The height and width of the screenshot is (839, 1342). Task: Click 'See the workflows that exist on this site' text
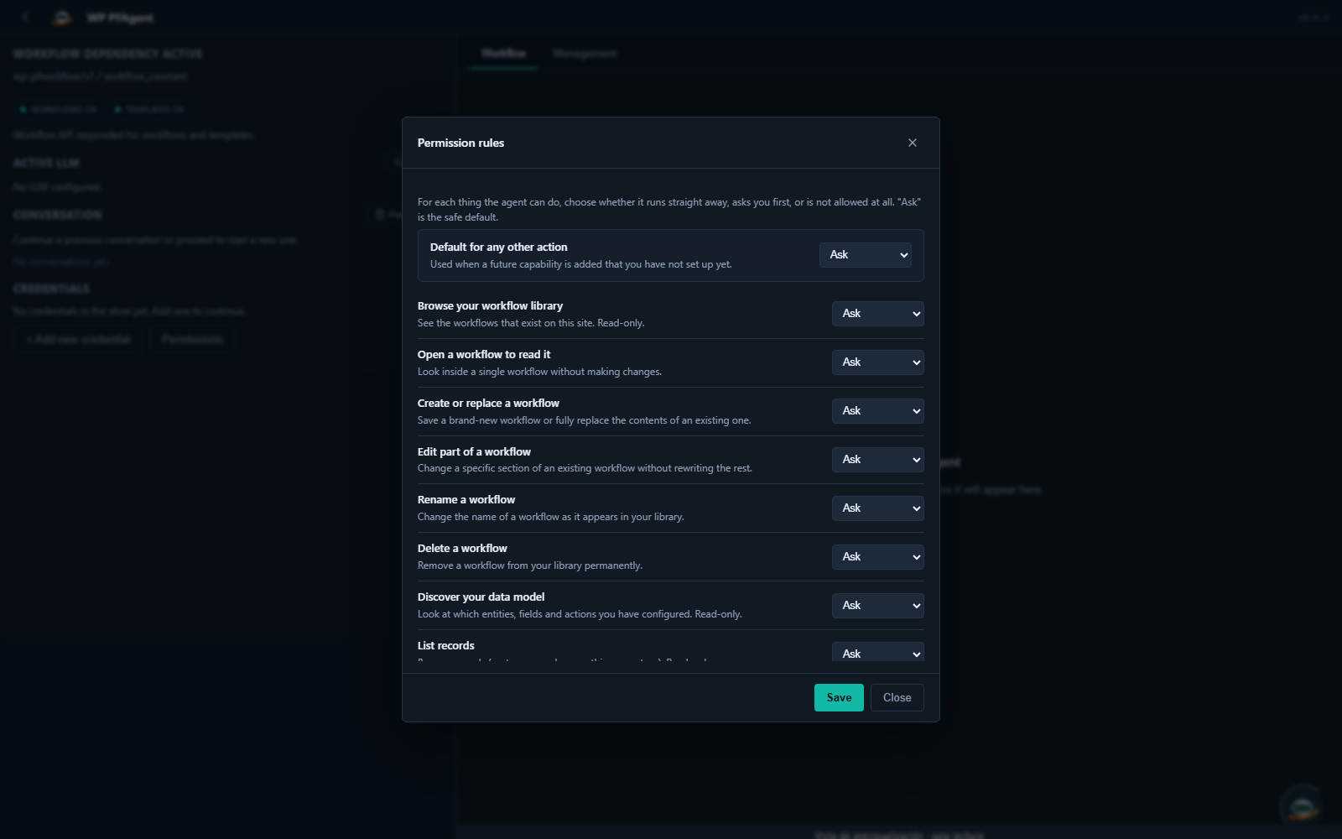[531, 324]
